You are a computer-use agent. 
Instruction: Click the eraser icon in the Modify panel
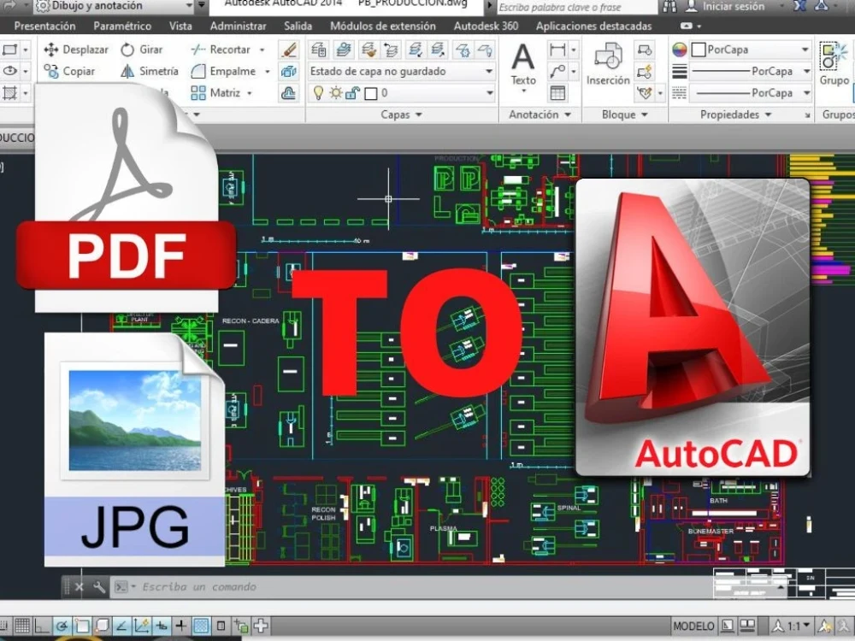(x=289, y=50)
